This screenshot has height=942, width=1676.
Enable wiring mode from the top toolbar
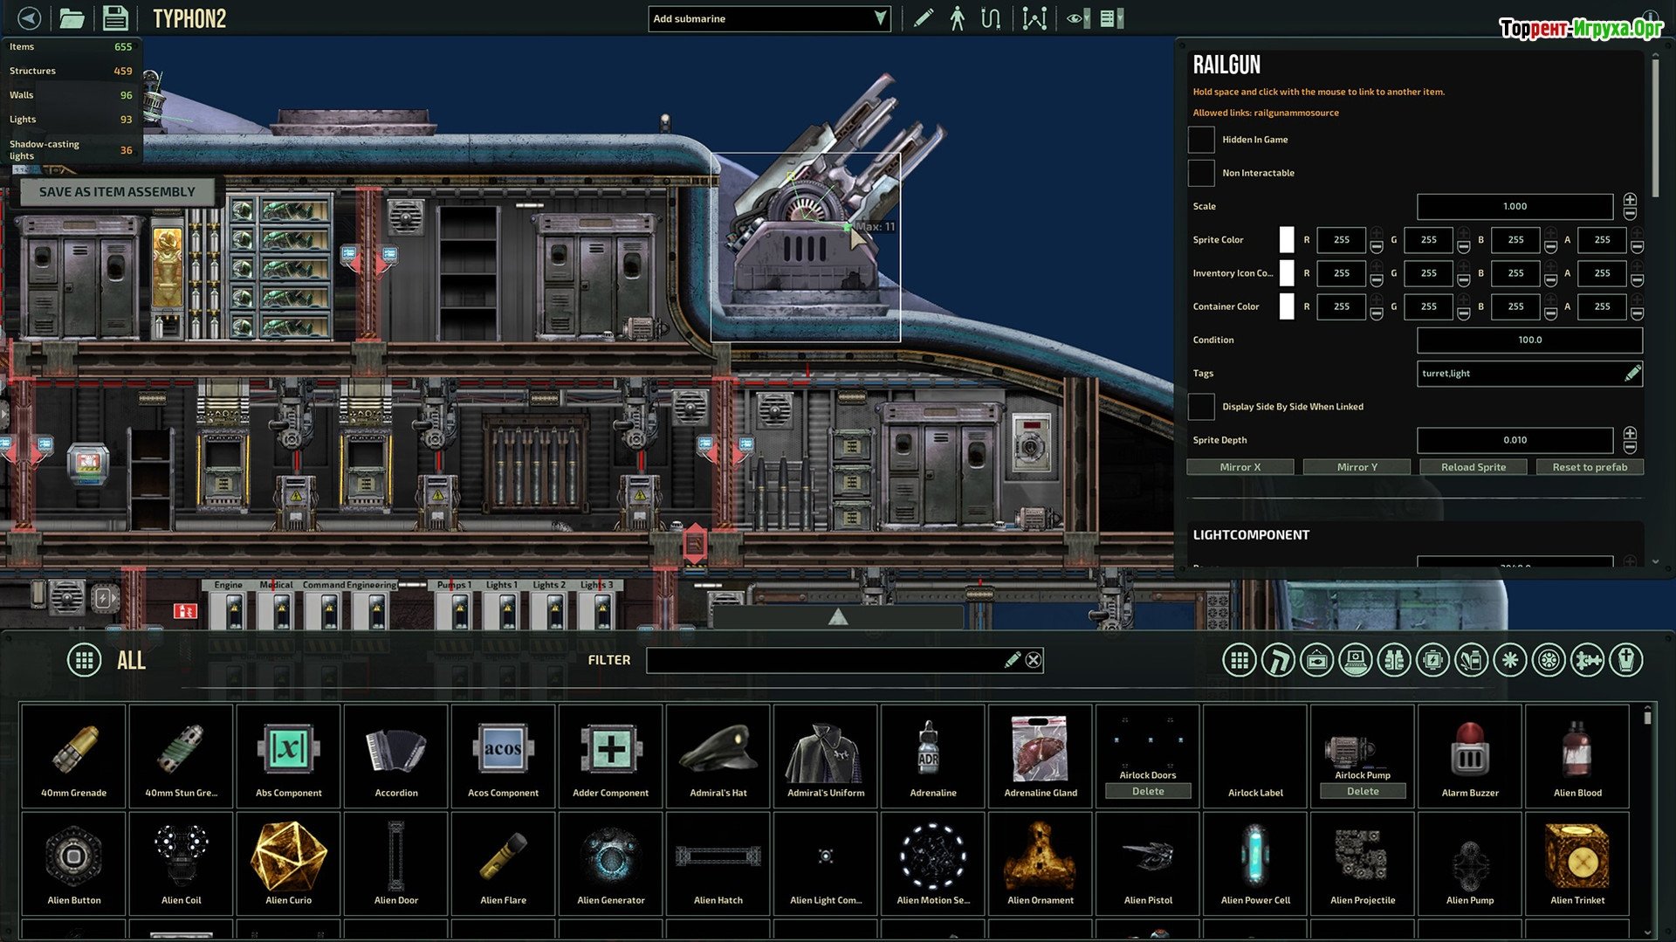coord(990,18)
